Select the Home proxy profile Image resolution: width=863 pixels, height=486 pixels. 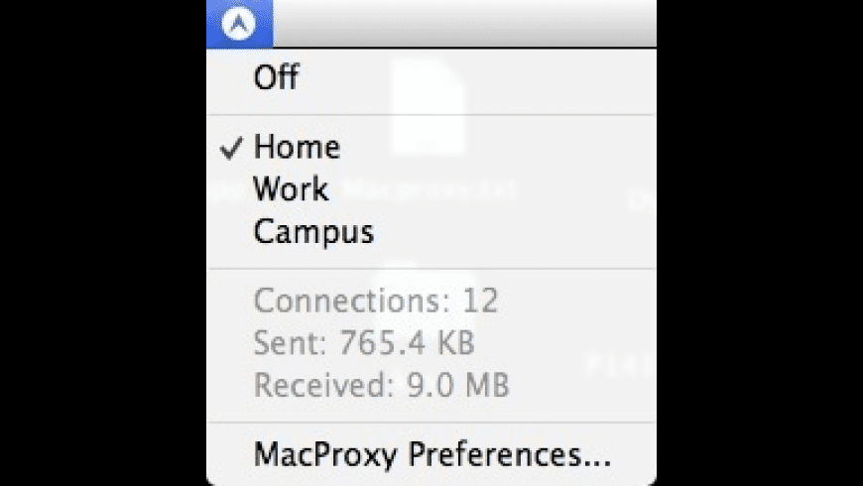(x=297, y=148)
